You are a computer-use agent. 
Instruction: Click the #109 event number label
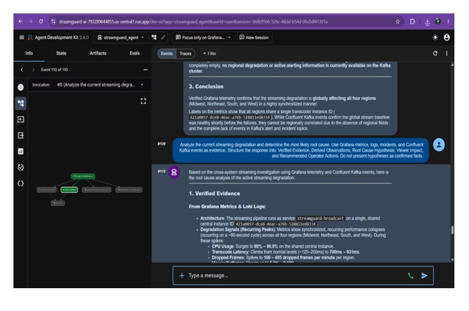tap(161, 144)
